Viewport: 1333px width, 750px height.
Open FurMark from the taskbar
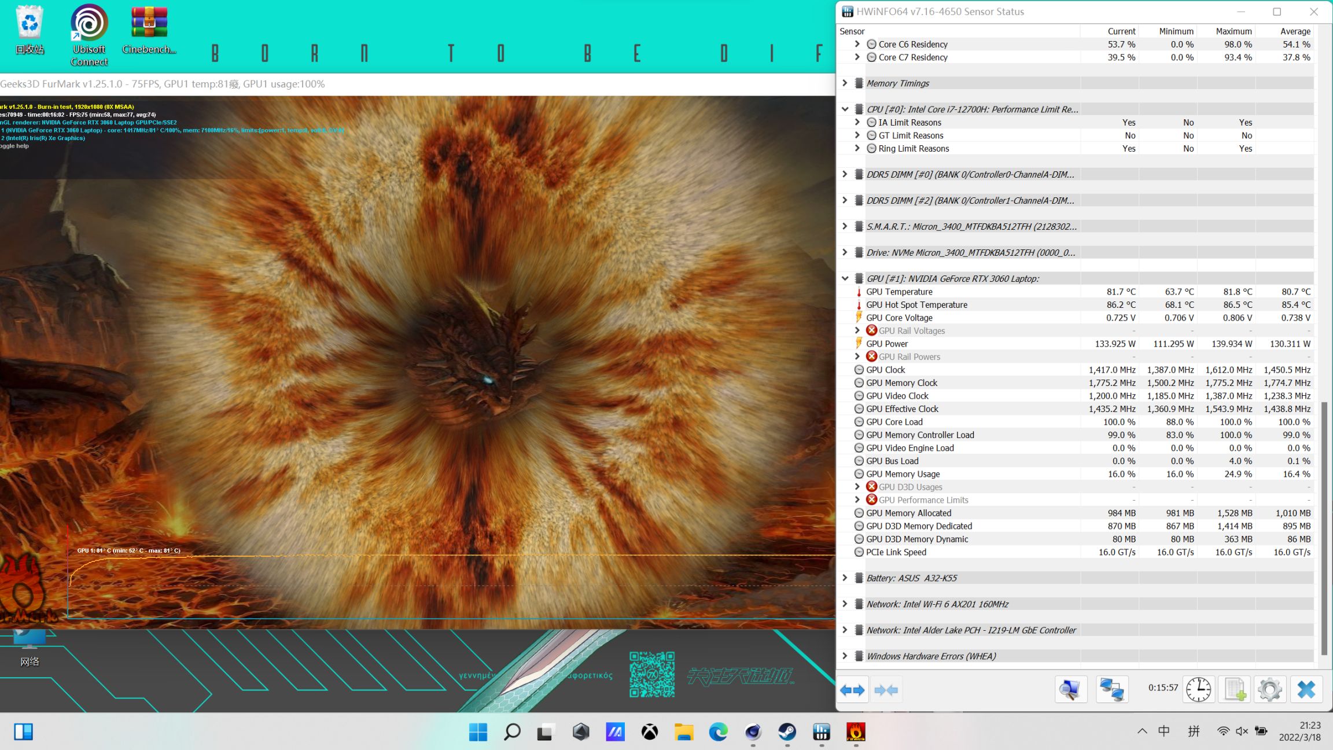coord(856,732)
